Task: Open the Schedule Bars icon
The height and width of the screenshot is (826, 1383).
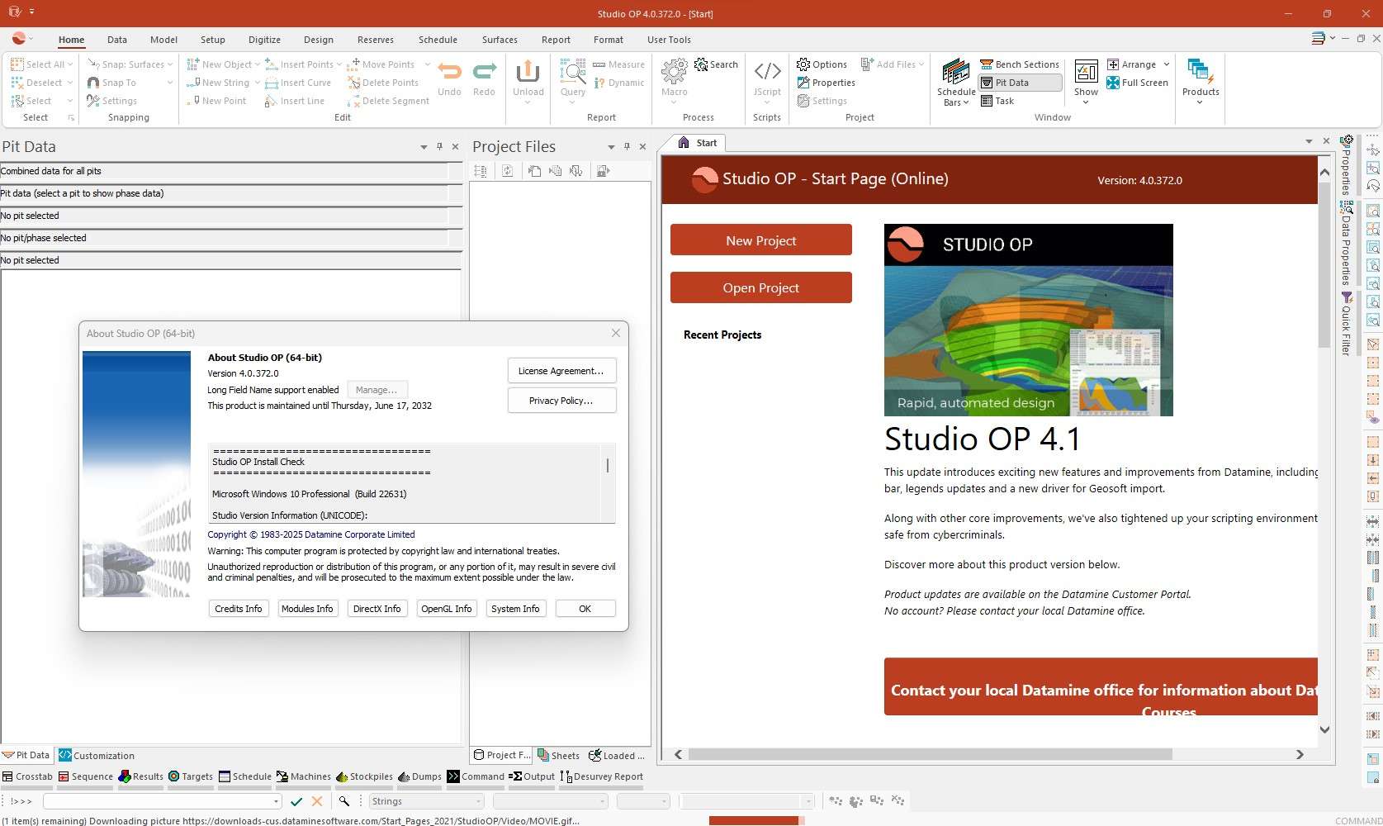Action: tap(956, 72)
